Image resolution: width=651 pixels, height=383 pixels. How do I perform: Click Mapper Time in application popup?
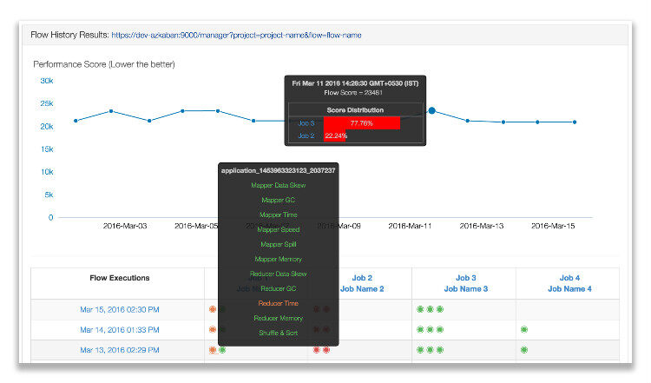point(278,215)
